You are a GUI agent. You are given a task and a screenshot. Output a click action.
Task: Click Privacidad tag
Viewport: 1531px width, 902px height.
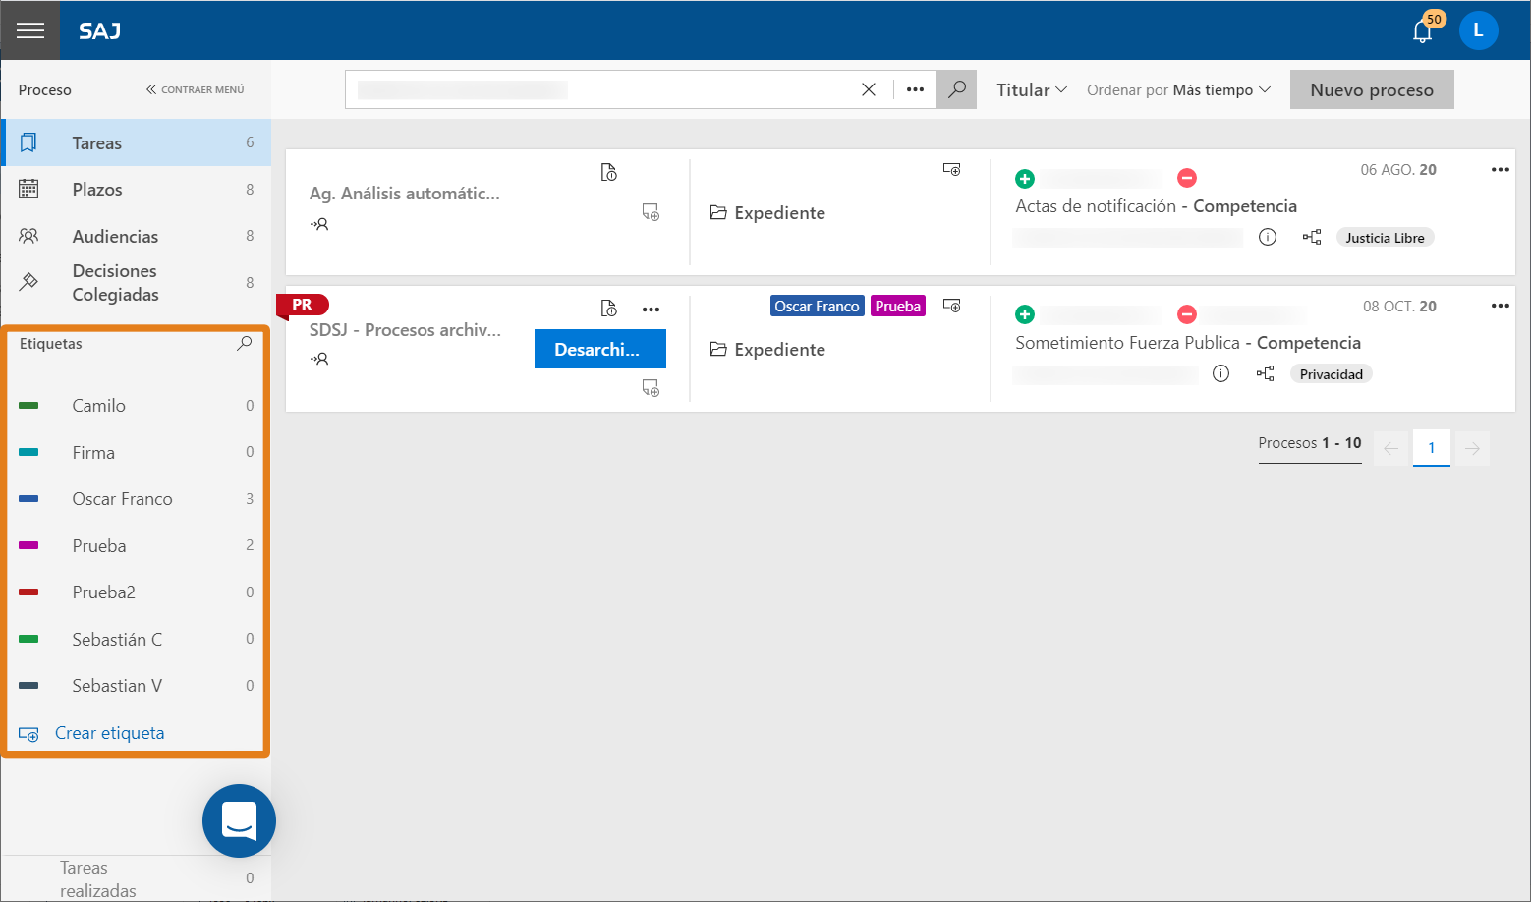click(1331, 374)
